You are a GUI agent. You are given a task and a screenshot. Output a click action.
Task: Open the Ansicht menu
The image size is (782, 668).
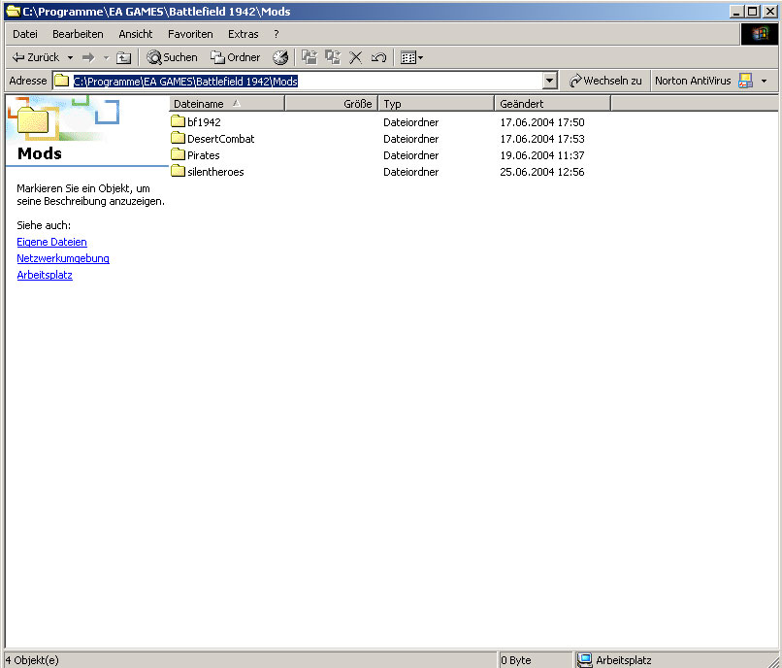click(136, 34)
